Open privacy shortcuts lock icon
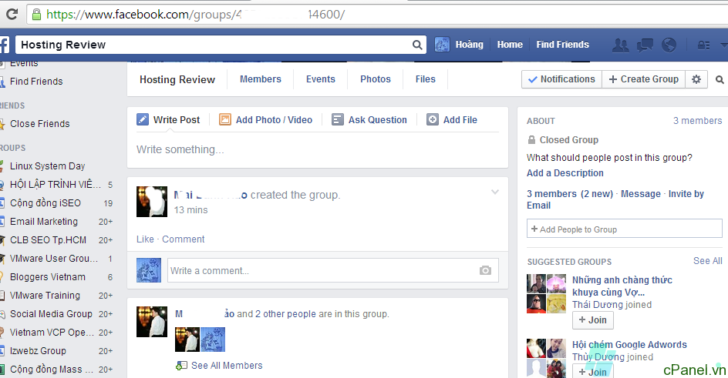This screenshot has width=728, height=378. (703, 45)
